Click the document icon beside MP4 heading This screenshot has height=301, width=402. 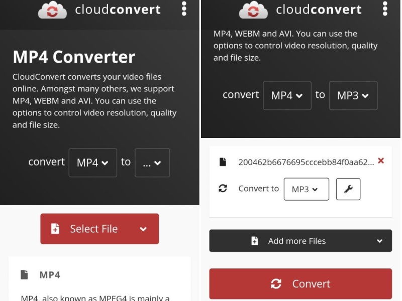[x=24, y=274]
